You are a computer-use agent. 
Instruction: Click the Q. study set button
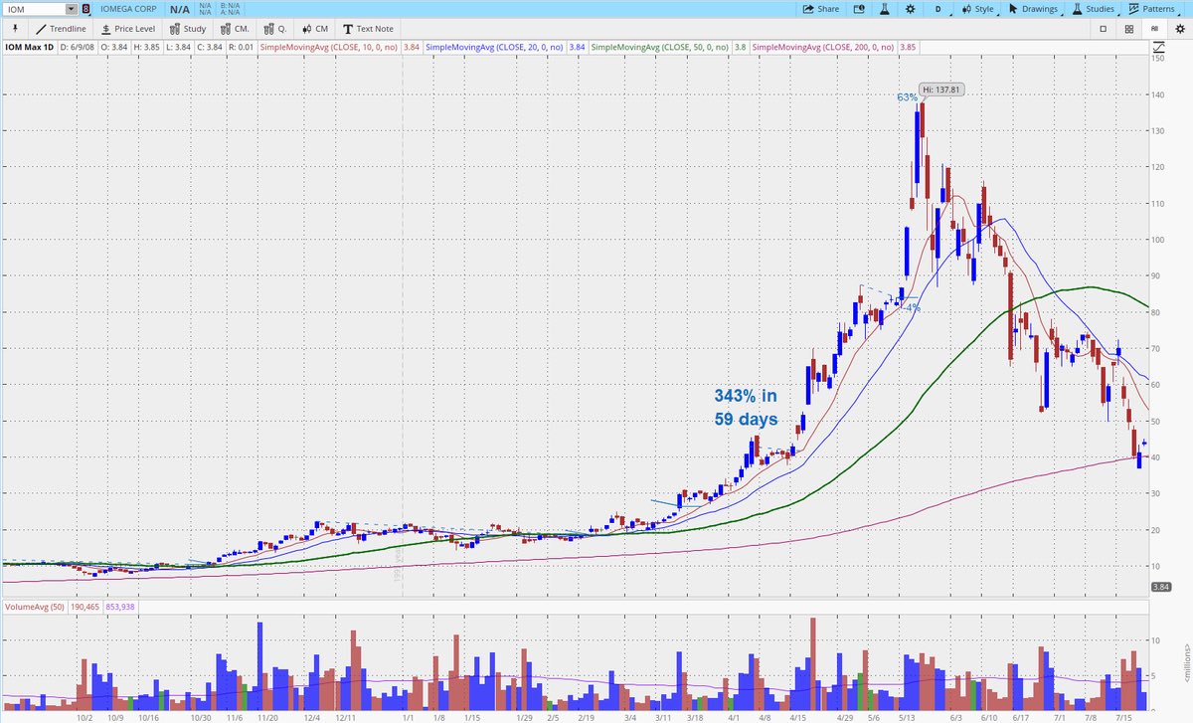click(274, 29)
